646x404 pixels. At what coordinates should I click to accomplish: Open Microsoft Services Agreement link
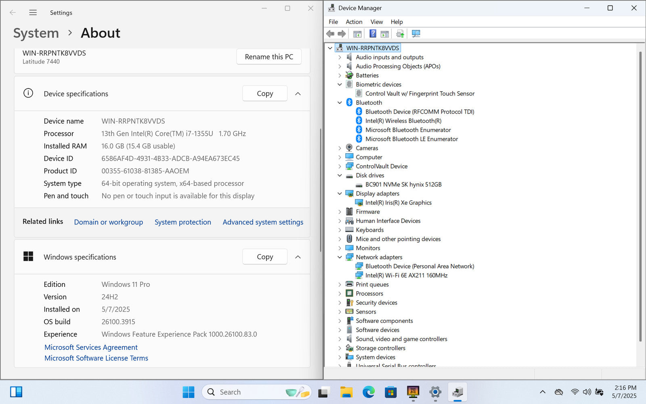tap(91, 347)
